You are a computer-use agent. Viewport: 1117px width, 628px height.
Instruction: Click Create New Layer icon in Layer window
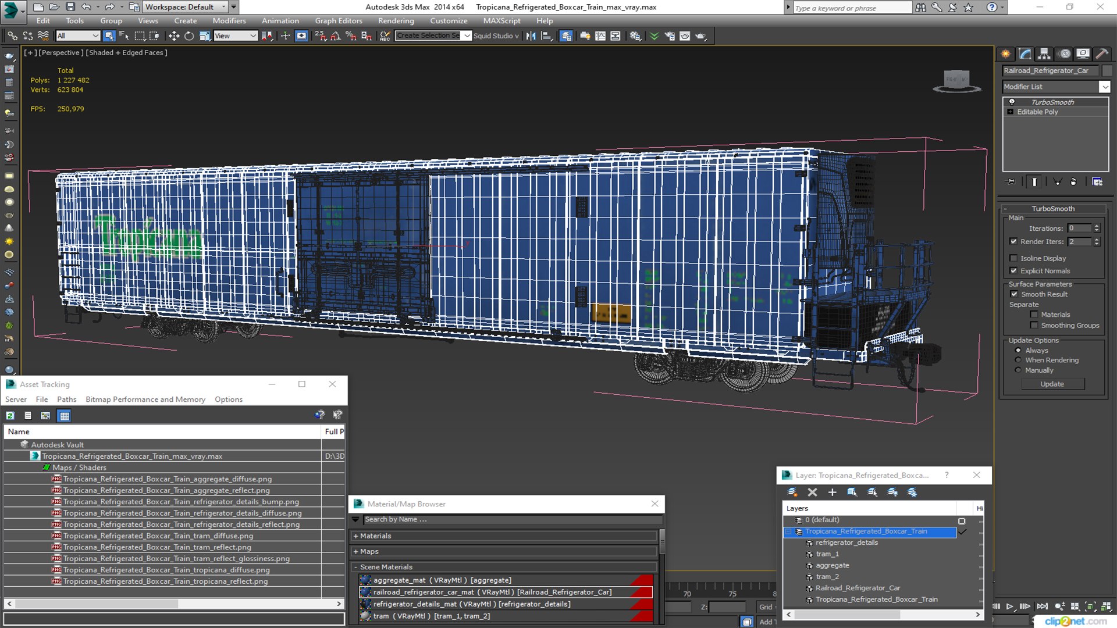[792, 493]
